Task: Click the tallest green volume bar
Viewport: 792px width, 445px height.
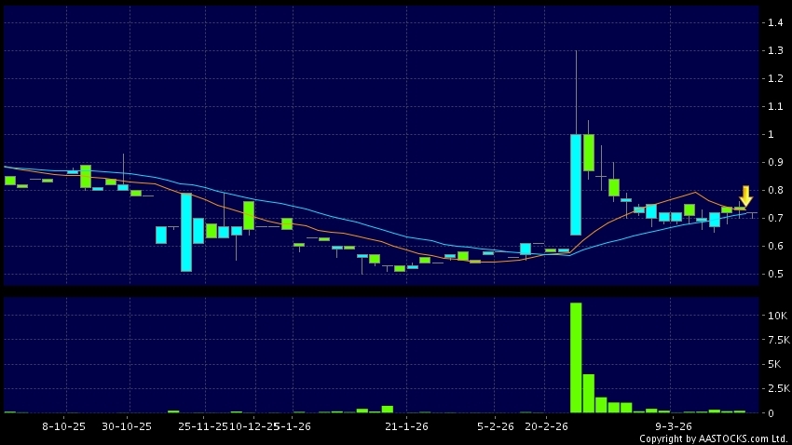Action: click(x=576, y=357)
